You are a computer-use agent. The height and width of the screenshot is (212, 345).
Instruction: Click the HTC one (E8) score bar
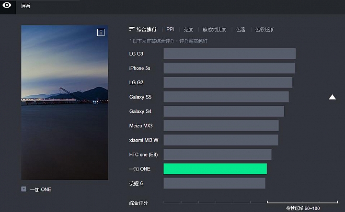[218, 155]
